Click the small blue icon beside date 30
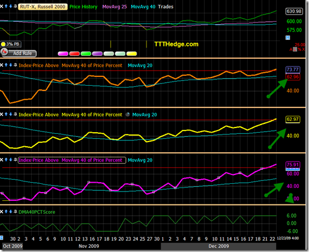The height and width of the screenshot is (252, 309). click(x=1, y=238)
